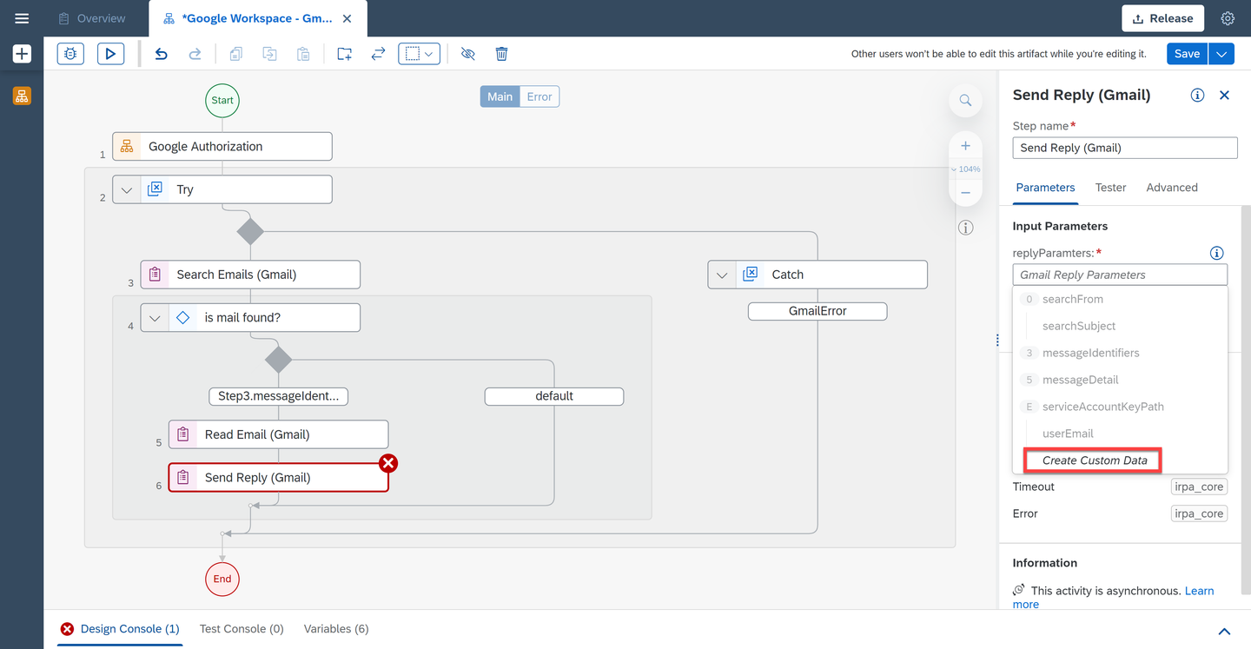Screen dimensions: 1251x649
Task: Close the Google Workspace tab
Action: pos(347,18)
